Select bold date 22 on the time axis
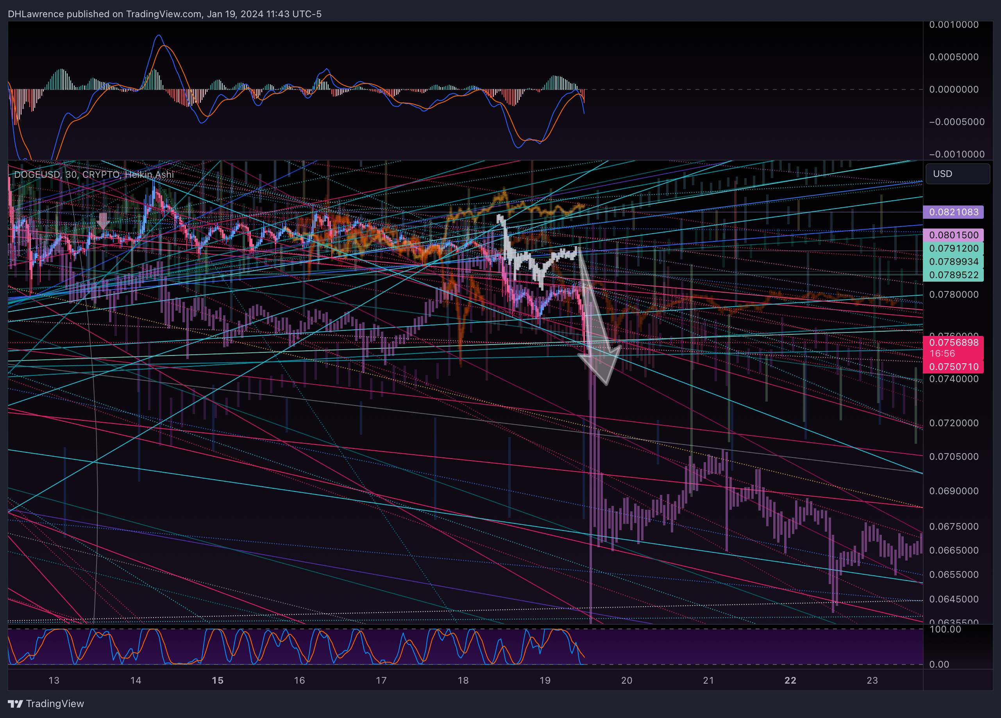The height and width of the screenshot is (718, 1001). [790, 680]
